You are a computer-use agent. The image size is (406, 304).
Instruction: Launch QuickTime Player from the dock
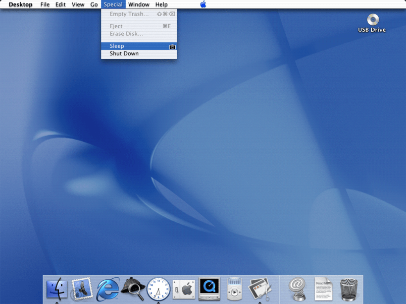pos(209,289)
